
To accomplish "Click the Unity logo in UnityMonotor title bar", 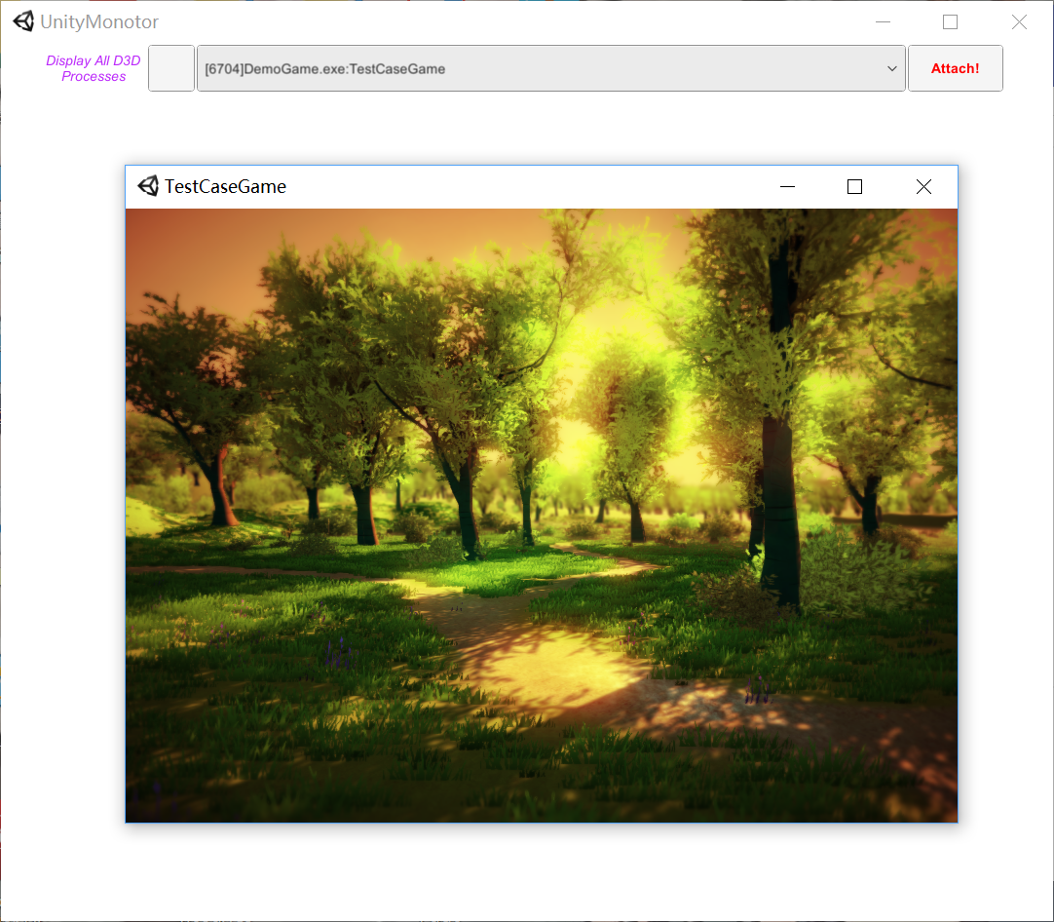I will click(23, 21).
